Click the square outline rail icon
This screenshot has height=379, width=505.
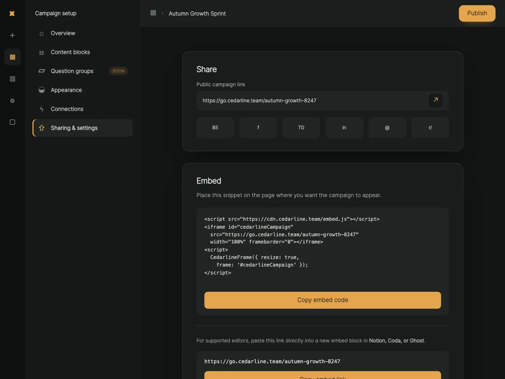(x=12, y=122)
